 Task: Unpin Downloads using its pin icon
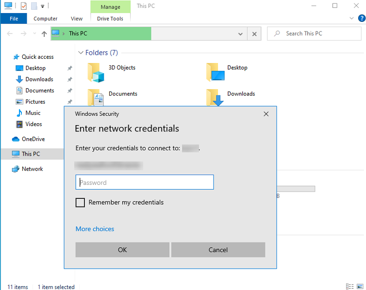tap(69, 79)
